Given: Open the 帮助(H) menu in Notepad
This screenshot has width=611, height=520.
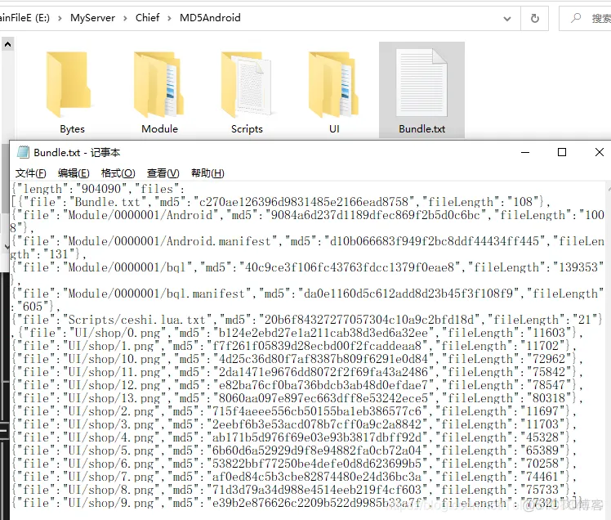Looking at the screenshot, I should pos(207,173).
